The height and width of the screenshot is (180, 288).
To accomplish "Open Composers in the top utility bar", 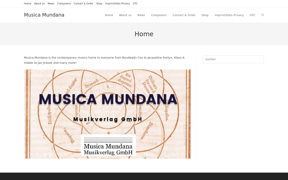I will coord(64,3).
